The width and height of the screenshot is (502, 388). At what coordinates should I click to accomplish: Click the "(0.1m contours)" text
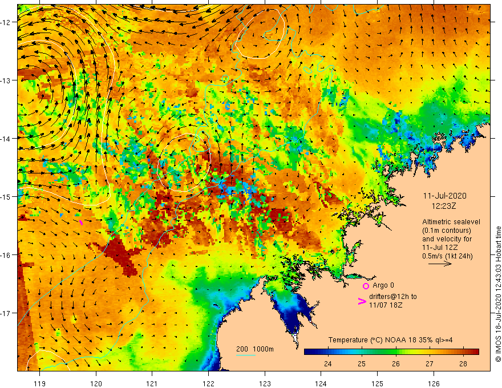(x=446, y=231)
